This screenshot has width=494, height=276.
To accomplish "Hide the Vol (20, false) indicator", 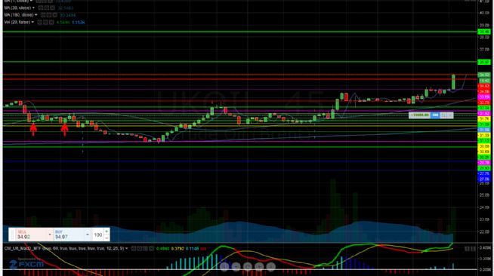I will pos(39,23).
